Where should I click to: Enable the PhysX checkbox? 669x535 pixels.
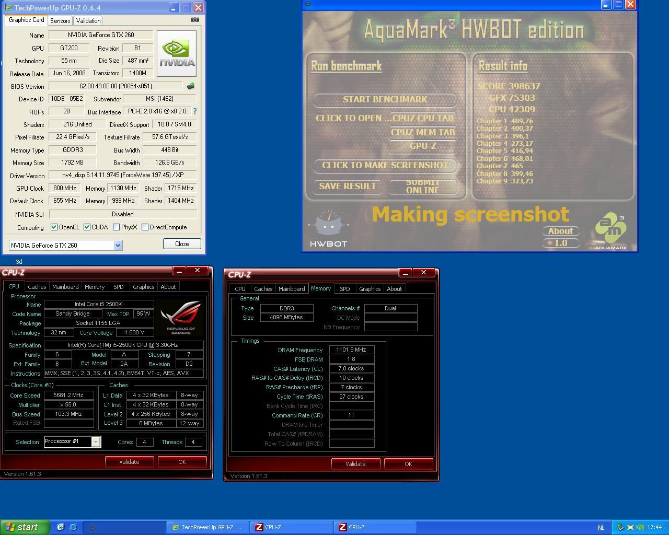point(116,227)
